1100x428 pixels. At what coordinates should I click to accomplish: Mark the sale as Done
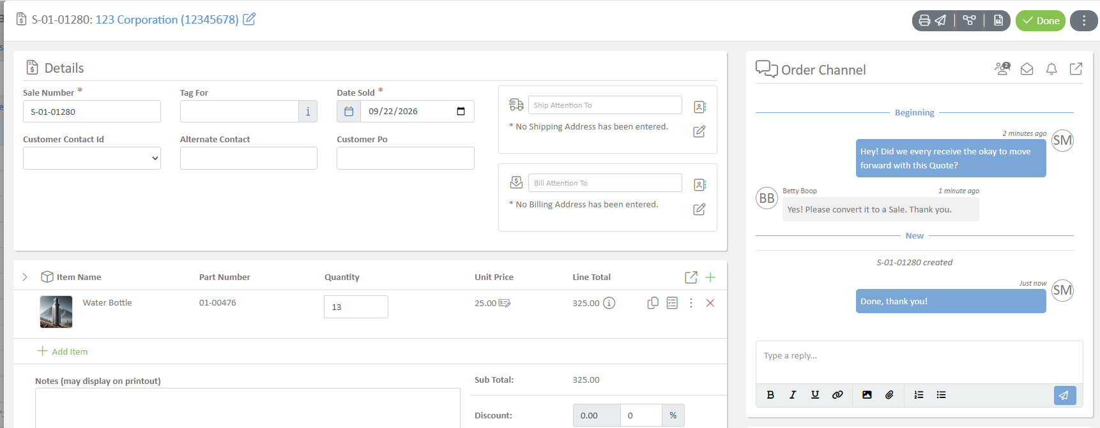tap(1041, 20)
